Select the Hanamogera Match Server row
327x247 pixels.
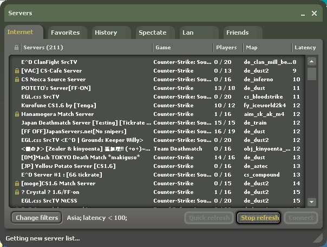pyautogui.click(x=157, y=114)
